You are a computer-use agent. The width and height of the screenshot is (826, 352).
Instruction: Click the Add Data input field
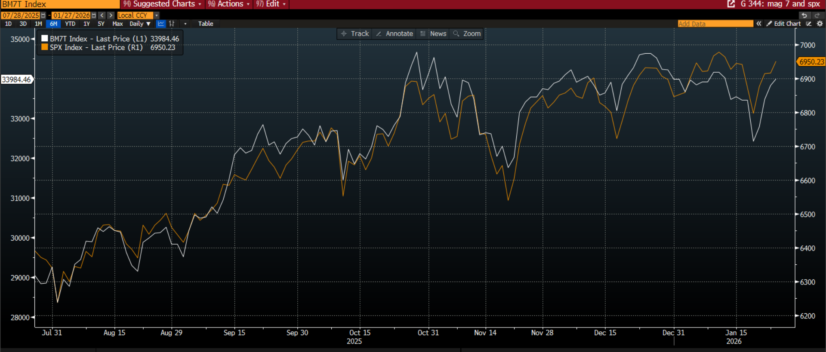coord(715,24)
